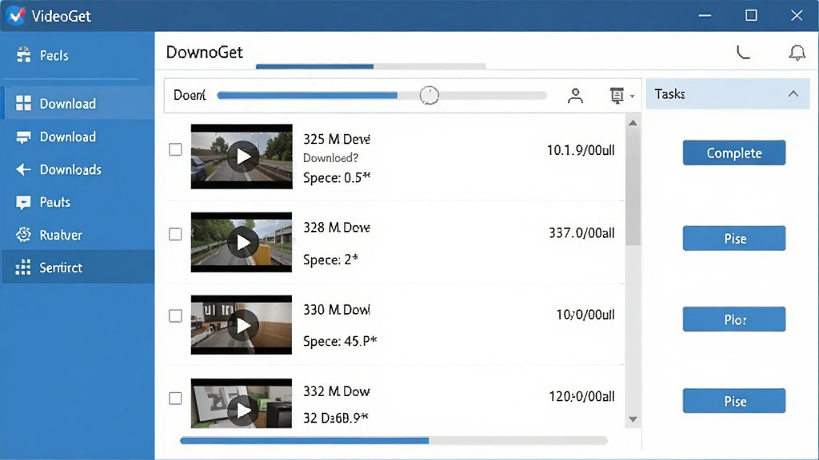Check the box for 325 M item
Screen dimensions: 819x460
[x=175, y=149]
